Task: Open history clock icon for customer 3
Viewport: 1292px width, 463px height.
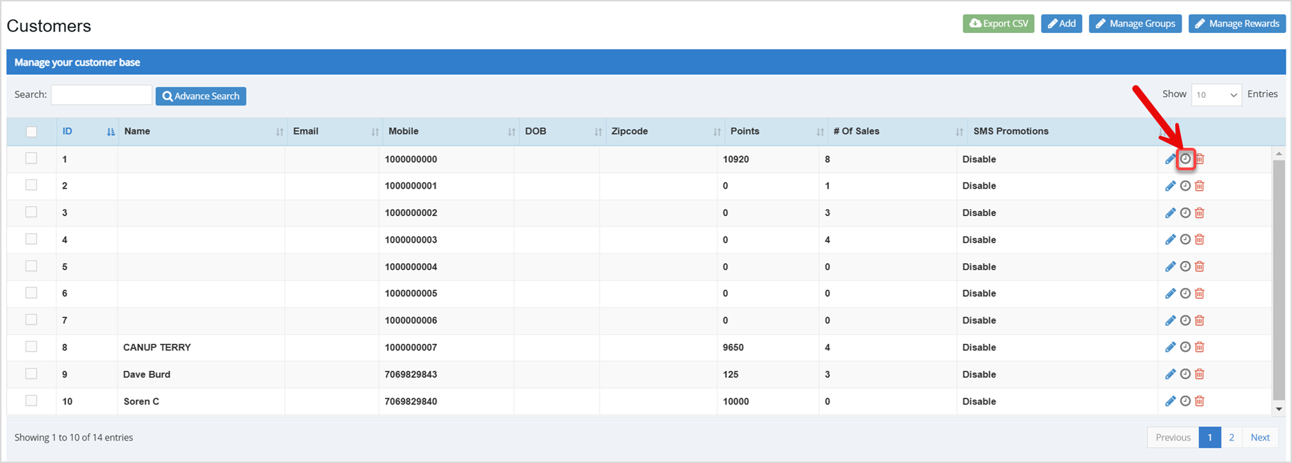Action: pos(1186,213)
